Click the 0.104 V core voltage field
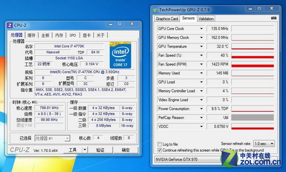 tap(92, 64)
